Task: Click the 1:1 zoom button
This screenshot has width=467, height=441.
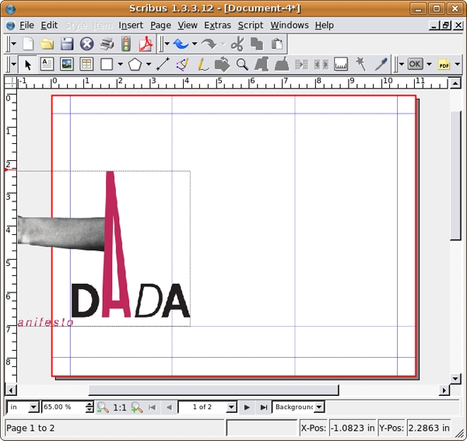Action: pos(120,407)
